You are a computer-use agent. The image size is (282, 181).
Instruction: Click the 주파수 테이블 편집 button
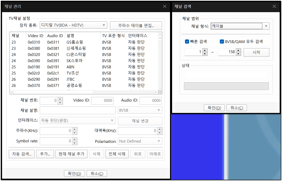click(x=136, y=26)
